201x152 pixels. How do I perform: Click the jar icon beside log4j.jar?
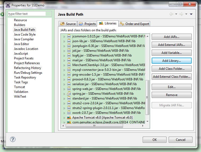tap(69, 55)
